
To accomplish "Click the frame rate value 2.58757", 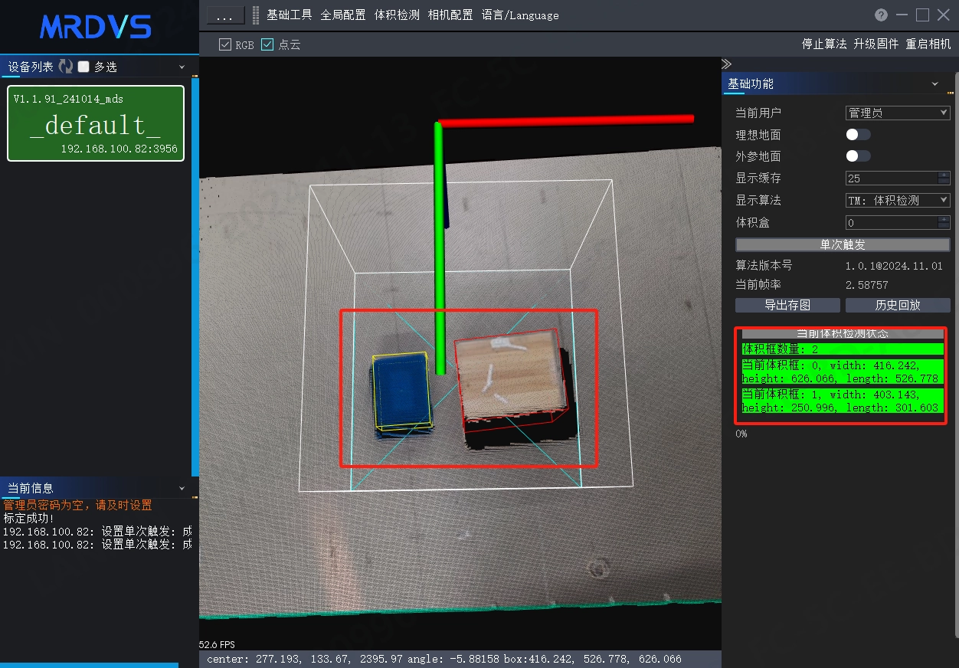I will (x=867, y=285).
